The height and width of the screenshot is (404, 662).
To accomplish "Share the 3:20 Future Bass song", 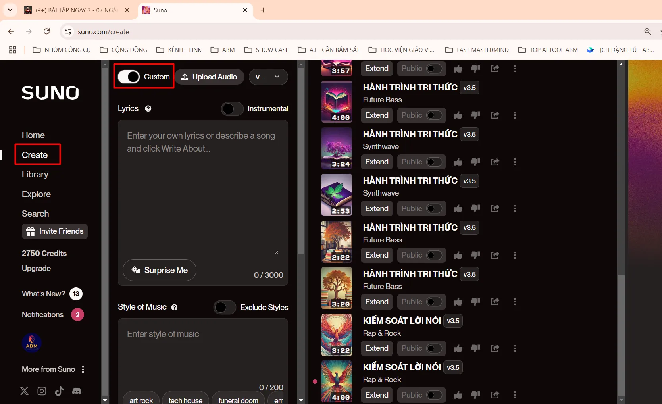I will pos(495,302).
